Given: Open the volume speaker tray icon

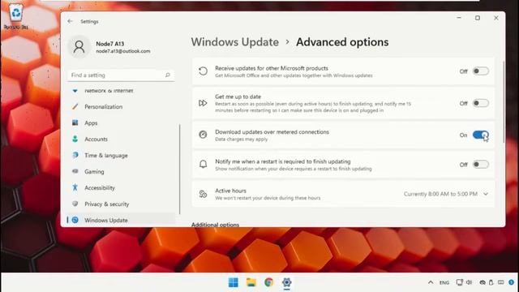Looking at the screenshot, I should click(x=469, y=282).
